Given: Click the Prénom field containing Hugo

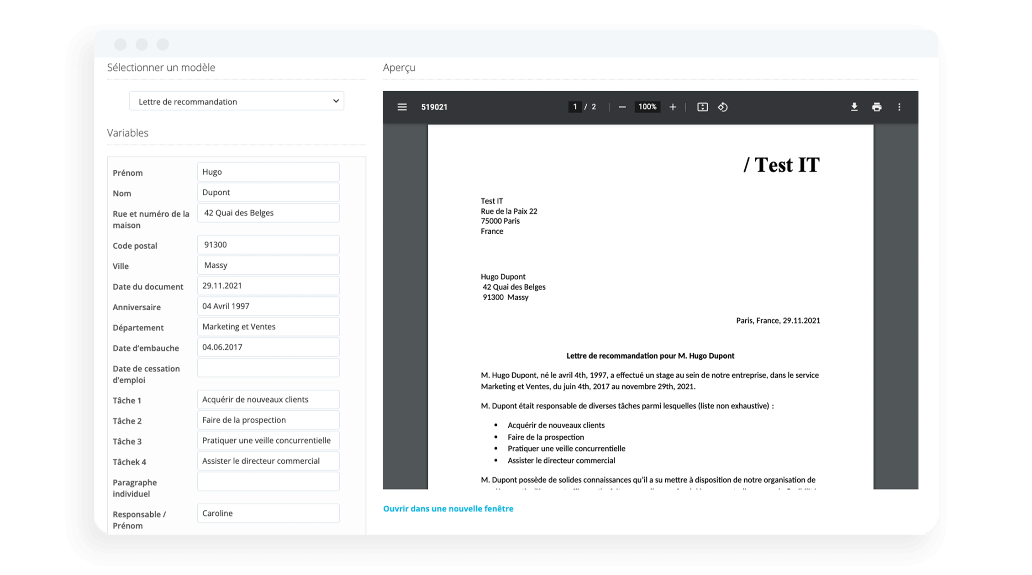Looking at the screenshot, I should click(x=268, y=172).
